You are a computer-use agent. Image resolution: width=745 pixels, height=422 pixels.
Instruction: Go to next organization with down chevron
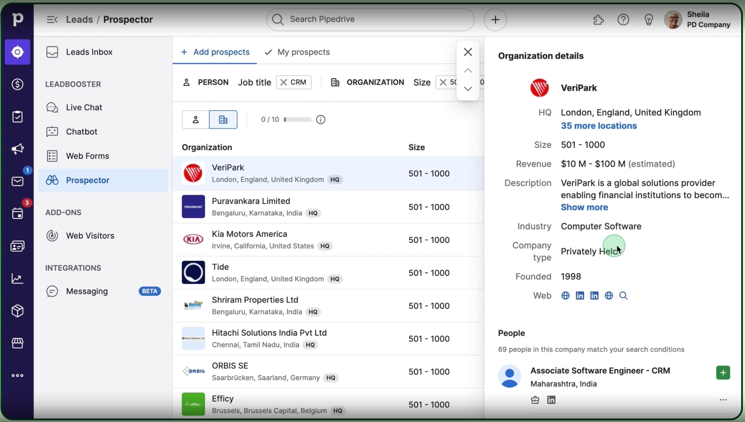click(x=468, y=89)
